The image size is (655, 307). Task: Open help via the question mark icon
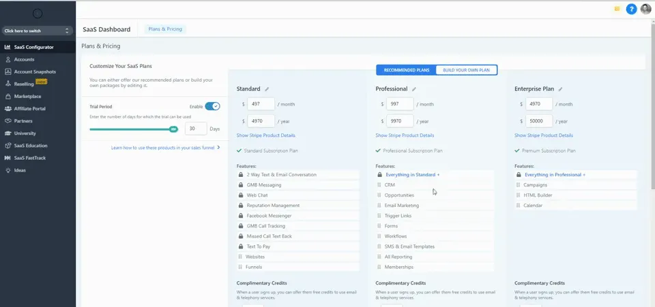pyautogui.click(x=631, y=9)
